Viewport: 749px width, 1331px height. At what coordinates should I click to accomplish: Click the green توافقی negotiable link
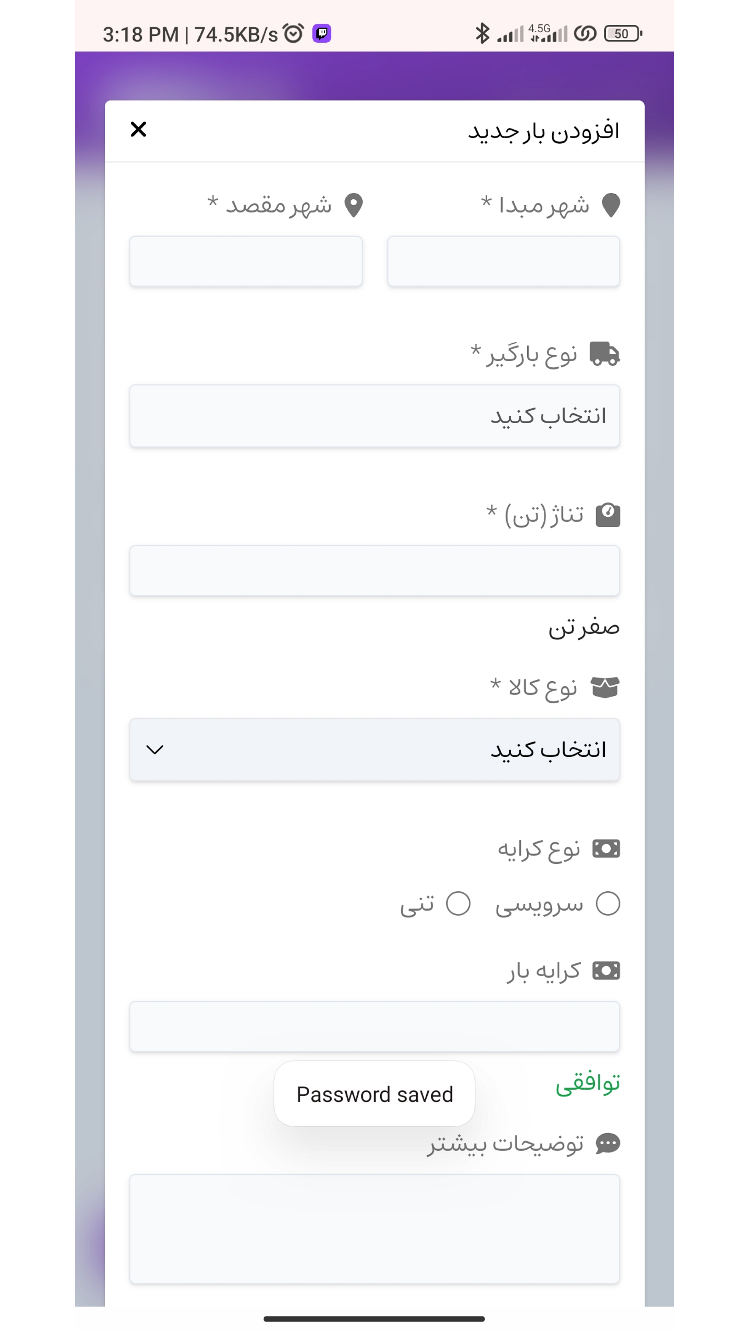(588, 1084)
